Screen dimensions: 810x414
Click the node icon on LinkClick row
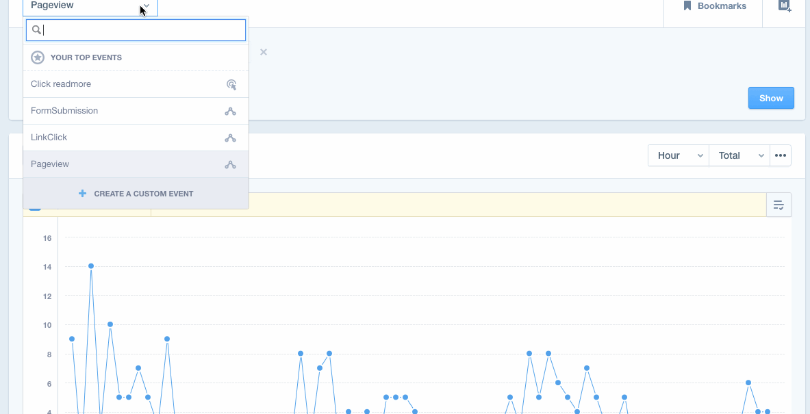point(231,138)
